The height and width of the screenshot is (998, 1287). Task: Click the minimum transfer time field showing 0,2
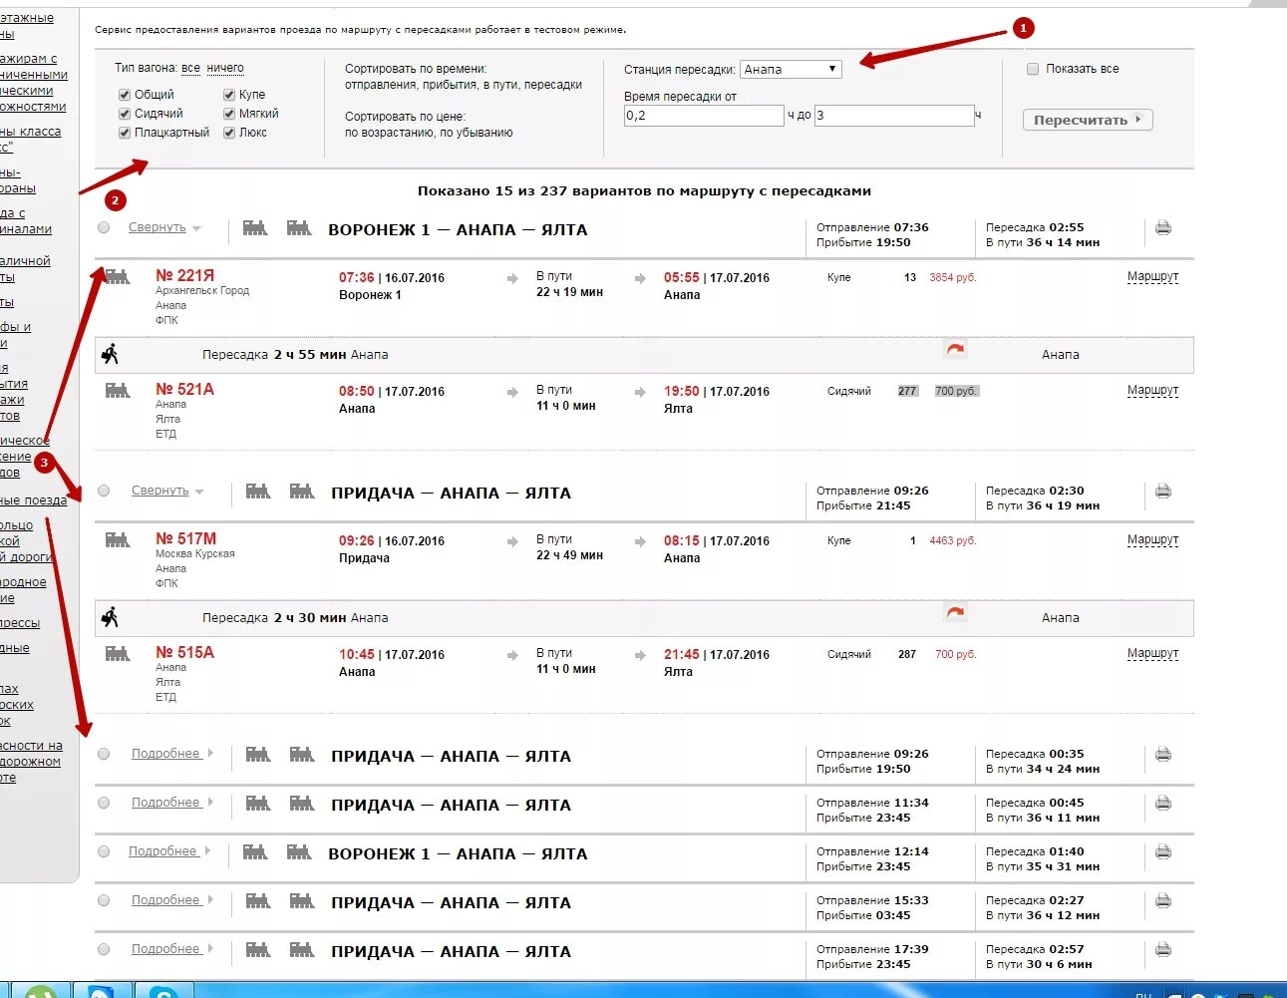tap(704, 116)
